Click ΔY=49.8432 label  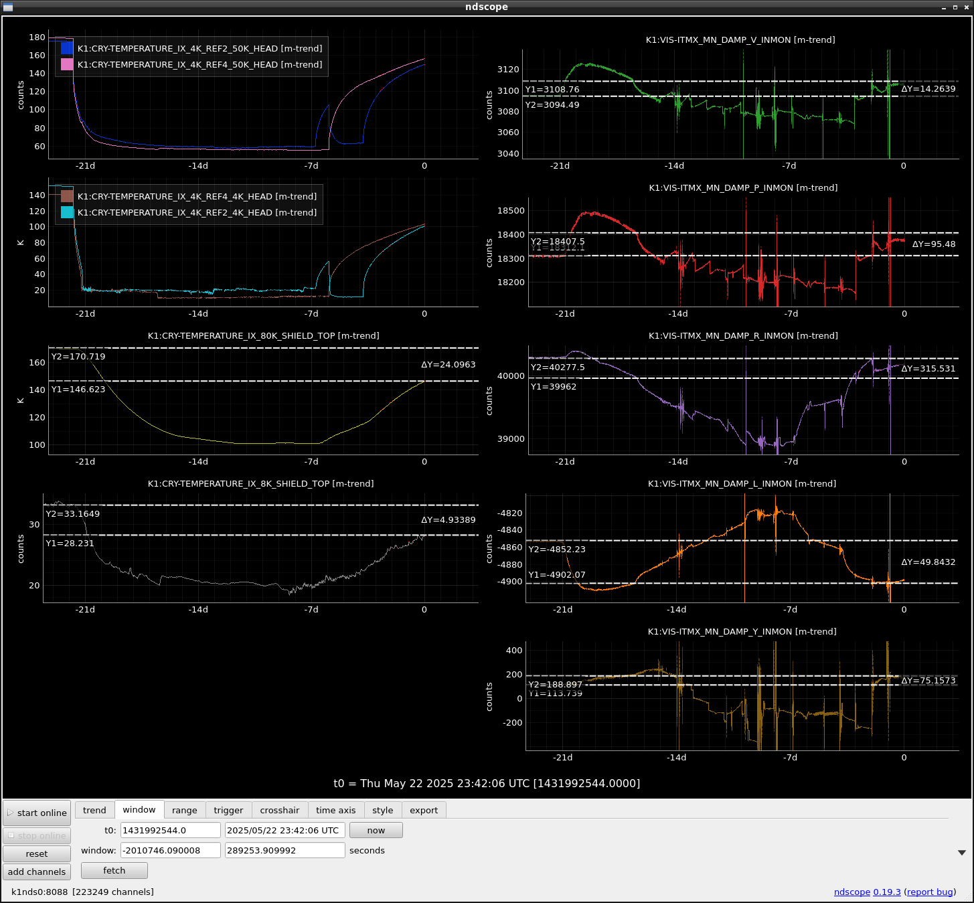click(928, 562)
